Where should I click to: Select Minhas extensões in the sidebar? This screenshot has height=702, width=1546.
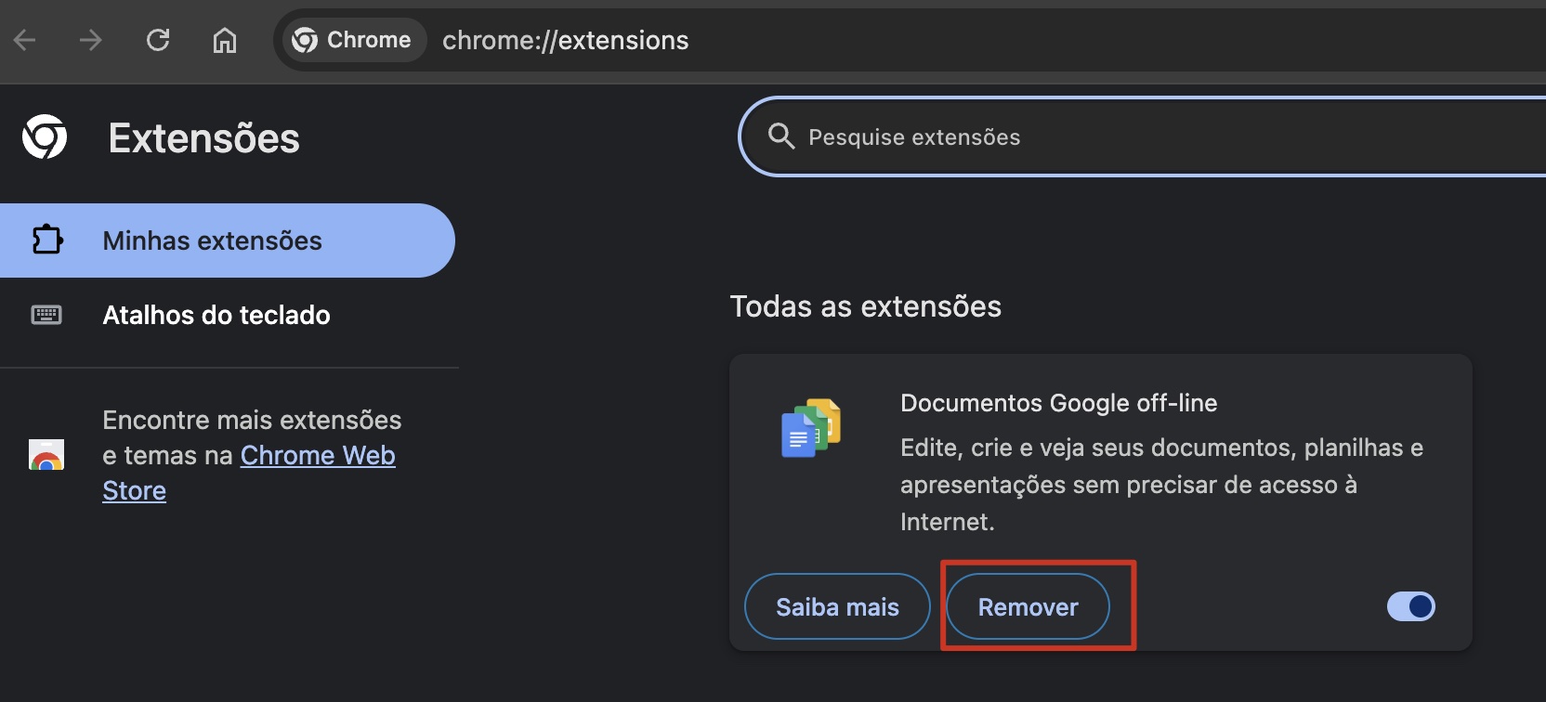pos(212,240)
